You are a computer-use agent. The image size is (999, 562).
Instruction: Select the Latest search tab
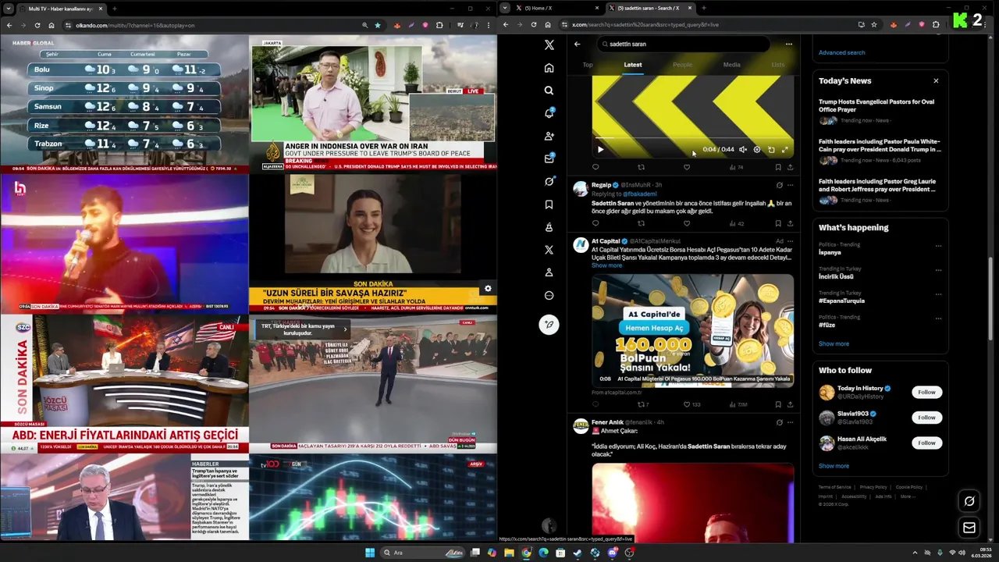click(633, 65)
